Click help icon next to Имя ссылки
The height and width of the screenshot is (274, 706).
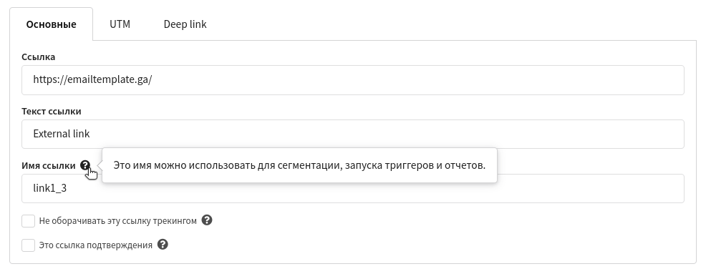click(x=85, y=165)
